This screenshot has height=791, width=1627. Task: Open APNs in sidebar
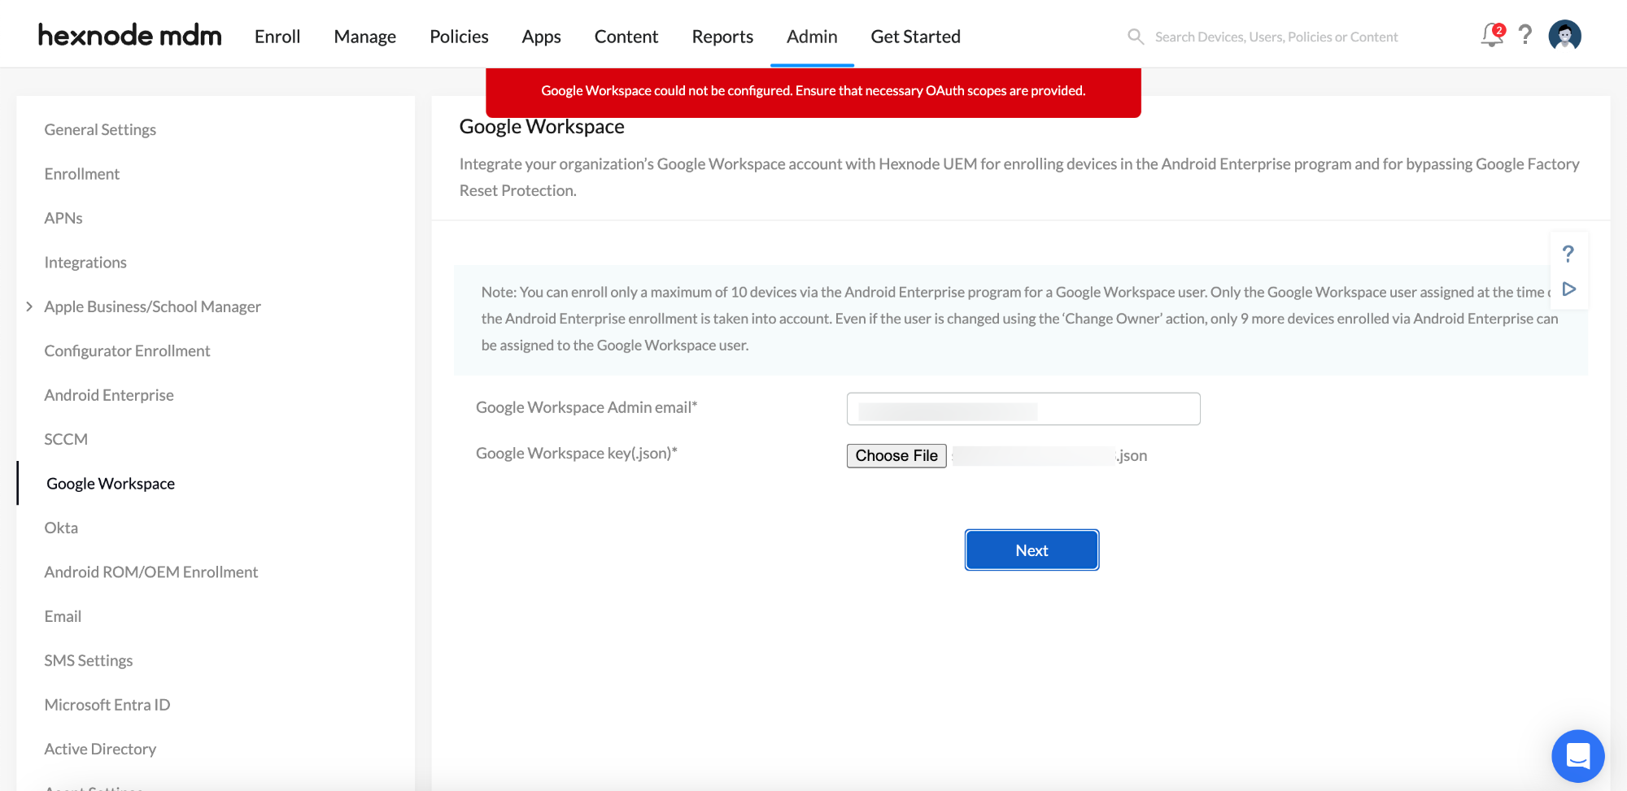(x=63, y=218)
